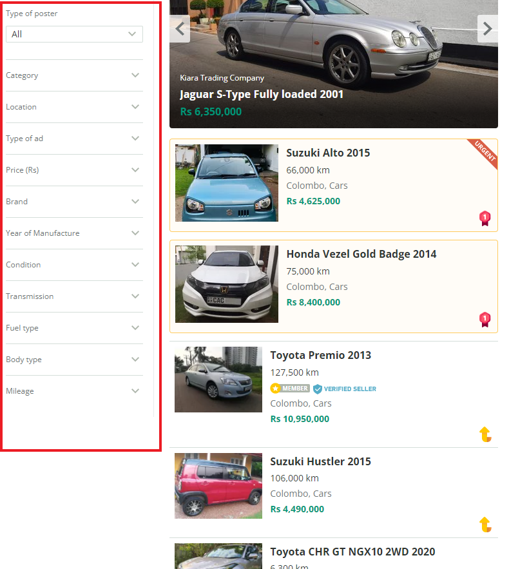Open Suzuki Hustler 2015 listing title
The width and height of the screenshot is (529, 569).
[x=321, y=461]
